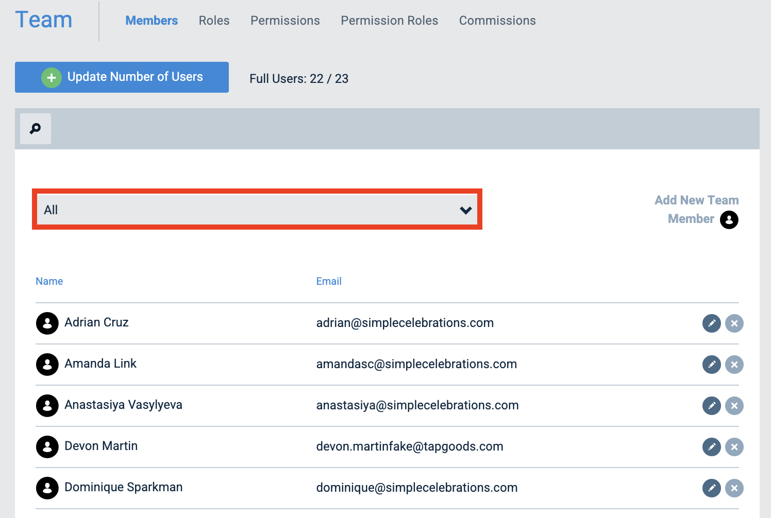Edit Adrian Cruz with pencil icon
This screenshot has width=771, height=518.
[x=712, y=323]
